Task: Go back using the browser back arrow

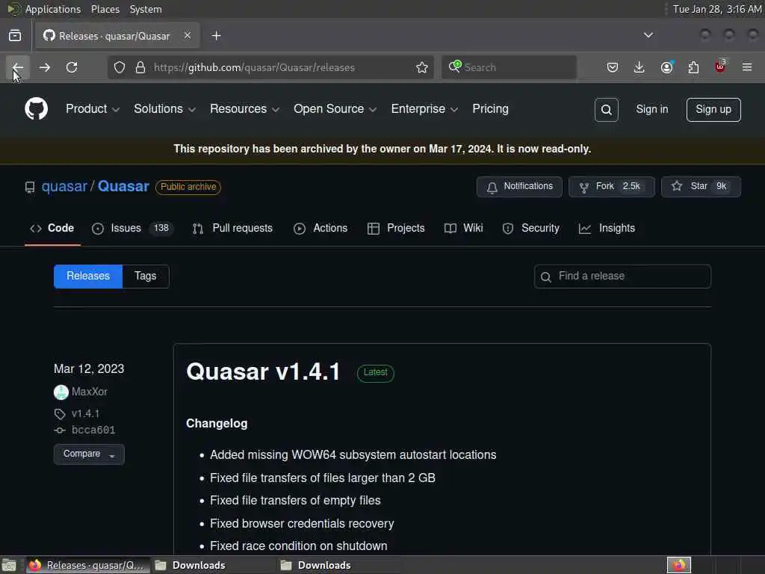Action: tap(18, 67)
